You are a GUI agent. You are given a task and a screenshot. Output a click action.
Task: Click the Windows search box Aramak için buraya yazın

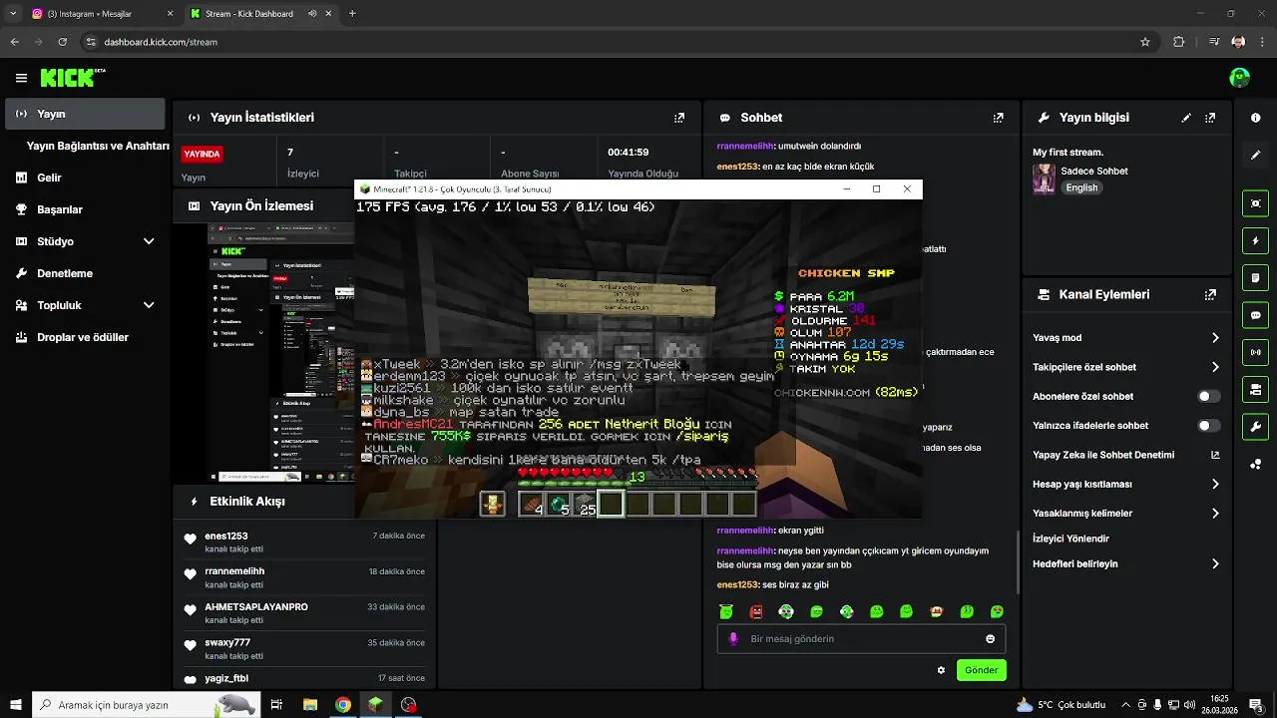click(146, 704)
